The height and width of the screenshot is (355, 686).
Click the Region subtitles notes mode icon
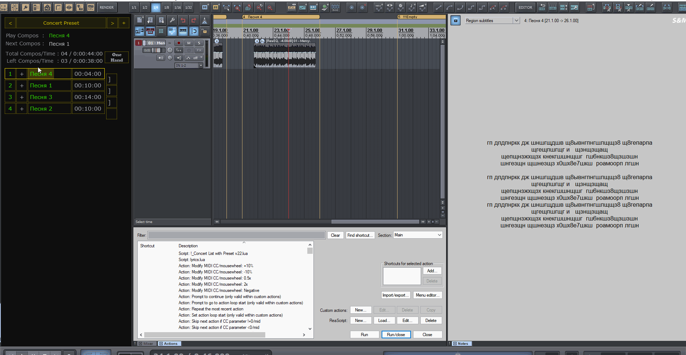456,21
